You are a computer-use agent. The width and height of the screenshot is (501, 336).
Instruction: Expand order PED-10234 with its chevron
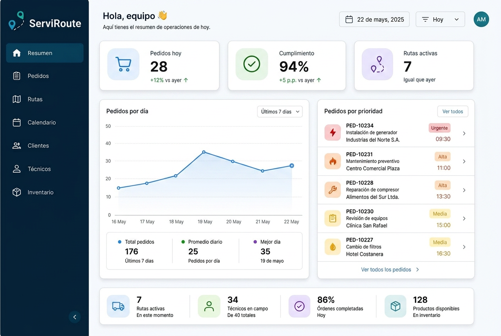point(464,133)
